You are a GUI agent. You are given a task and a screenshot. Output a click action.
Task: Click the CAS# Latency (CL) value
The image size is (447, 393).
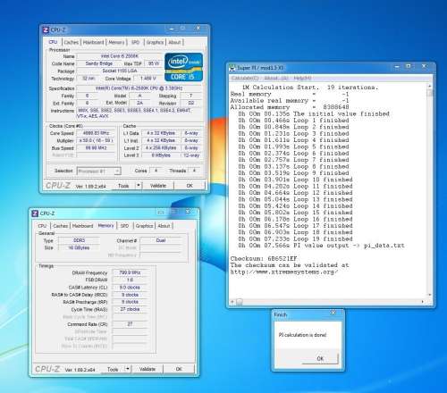(x=130, y=288)
